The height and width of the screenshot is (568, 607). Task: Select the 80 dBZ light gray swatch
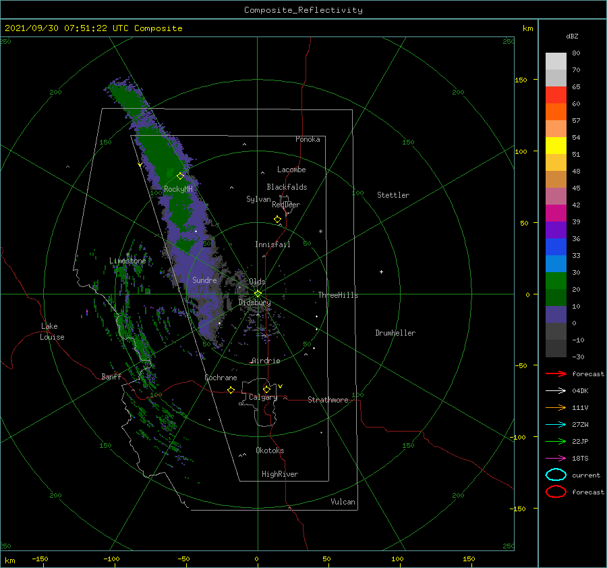pyautogui.click(x=556, y=61)
